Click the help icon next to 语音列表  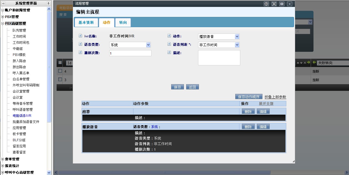(169, 44)
